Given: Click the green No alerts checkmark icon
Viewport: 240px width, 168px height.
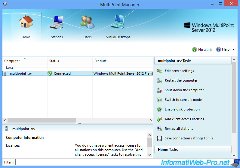Looking at the screenshot, I should 194,50.
